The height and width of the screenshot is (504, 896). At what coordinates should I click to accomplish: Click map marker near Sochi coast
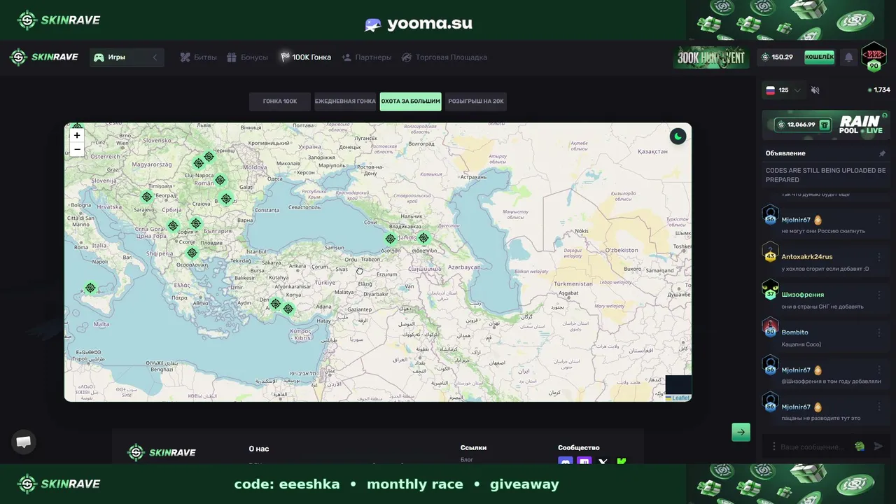(x=391, y=239)
